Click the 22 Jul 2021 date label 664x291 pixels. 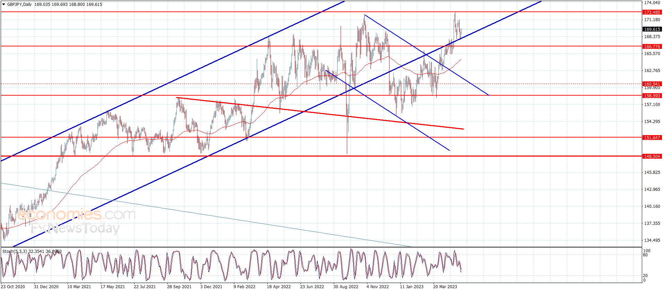coord(145,286)
